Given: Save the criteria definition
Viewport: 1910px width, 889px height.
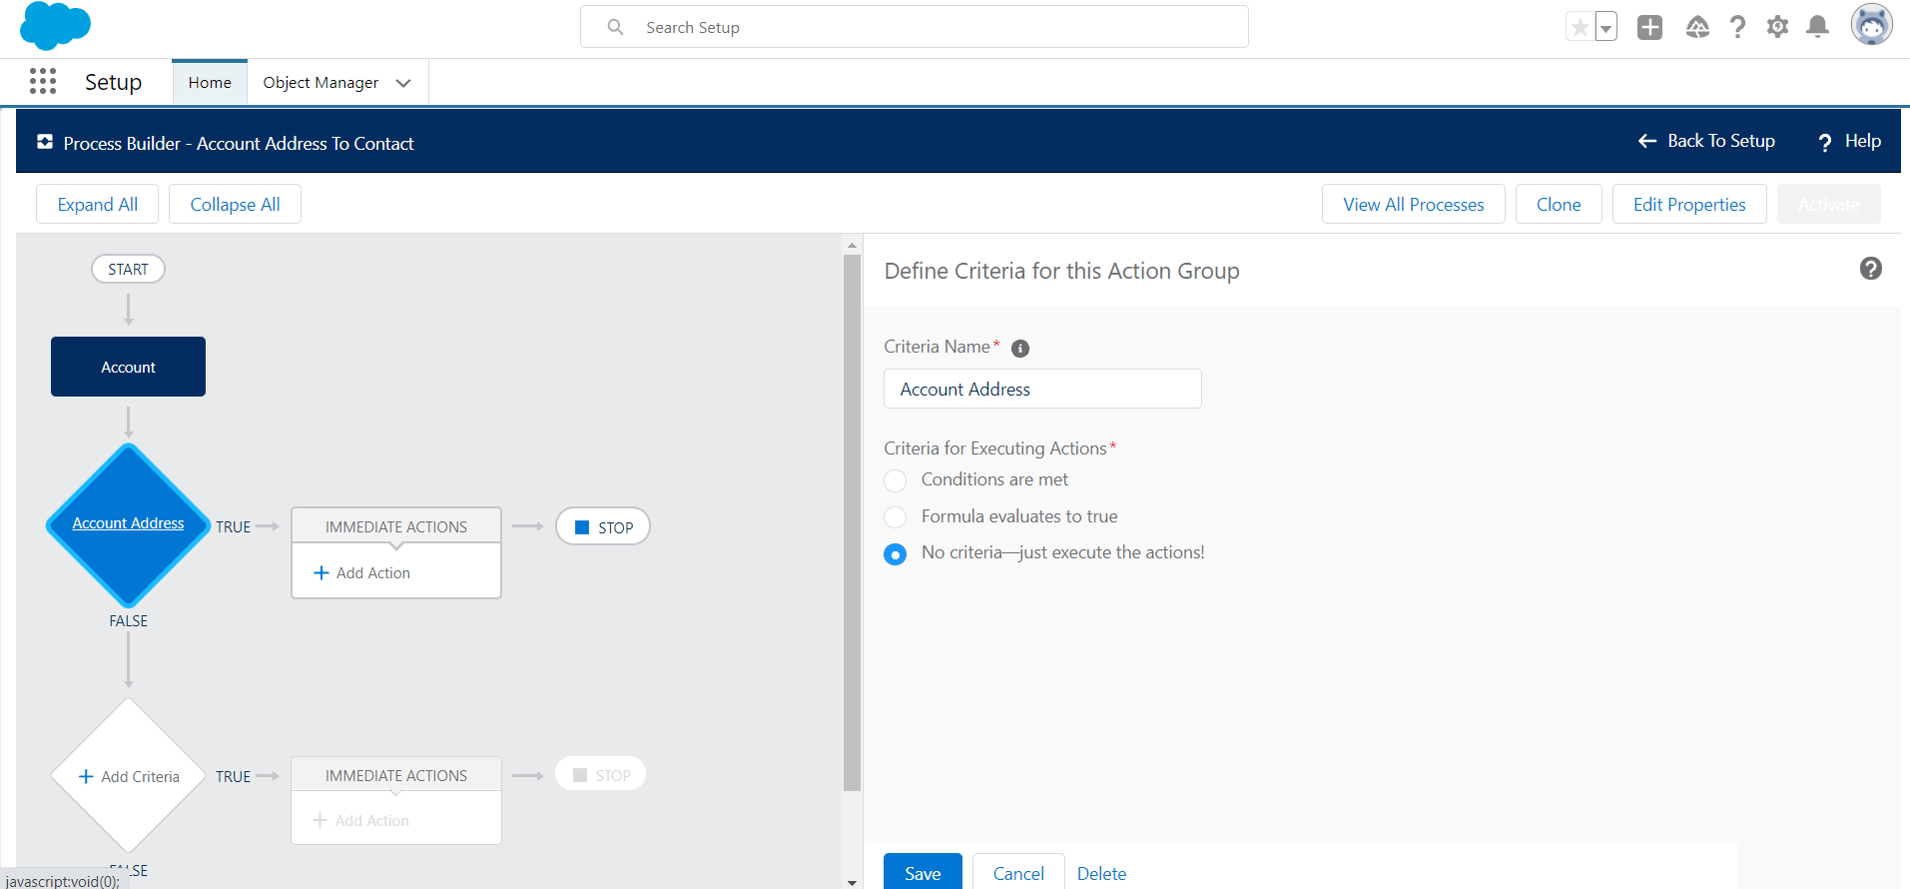Looking at the screenshot, I should [x=922, y=873].
